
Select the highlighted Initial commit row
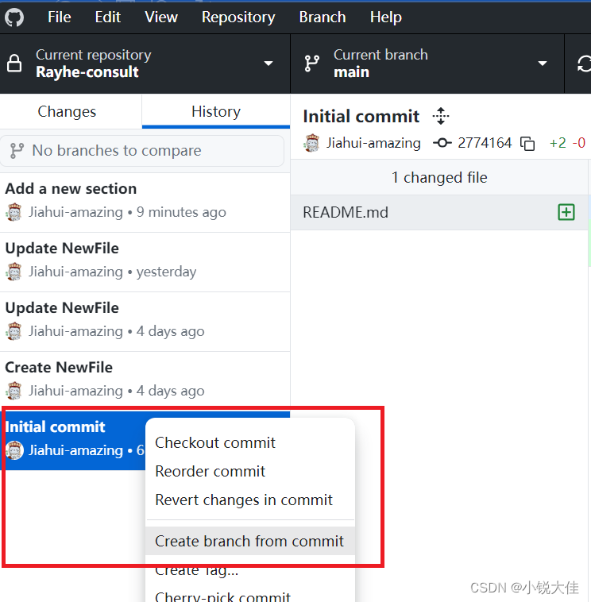[x=73, y=440]
